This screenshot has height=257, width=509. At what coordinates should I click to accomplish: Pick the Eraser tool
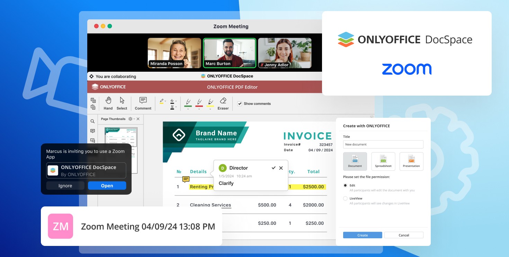tap(223, 103)
